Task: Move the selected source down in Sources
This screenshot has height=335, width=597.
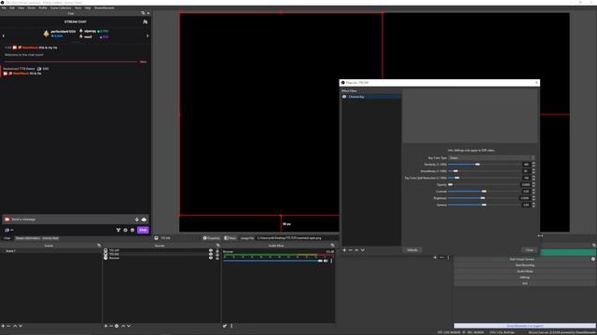Action: coord(129,326)
